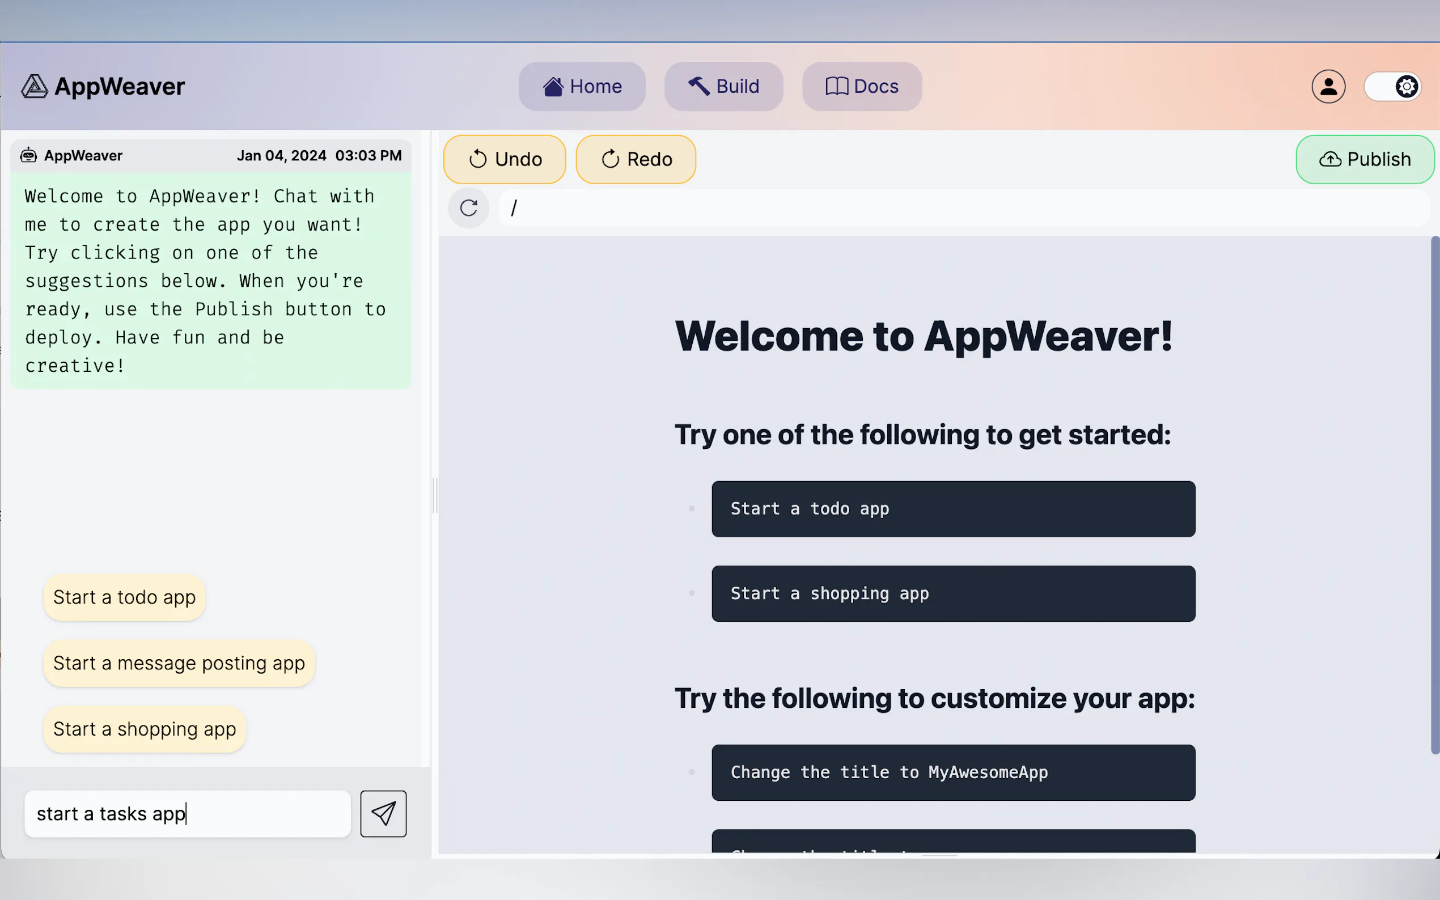Open the Docs tab
1440x900 pixels.
coord(861,86)
